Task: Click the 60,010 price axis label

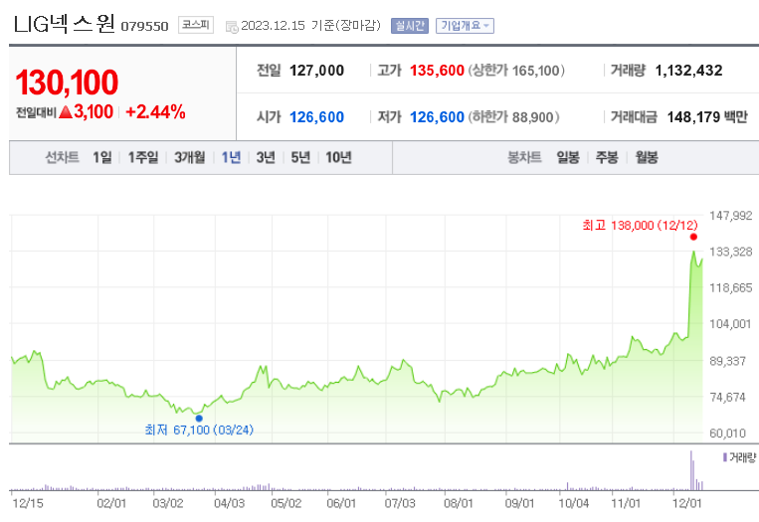Action: pos(727,434)
